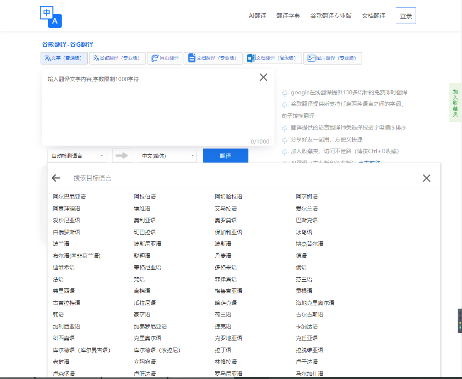462x379 pixels.
Task: Select 阿萨姆语 from the language list
Action: [x=307, y=197]
